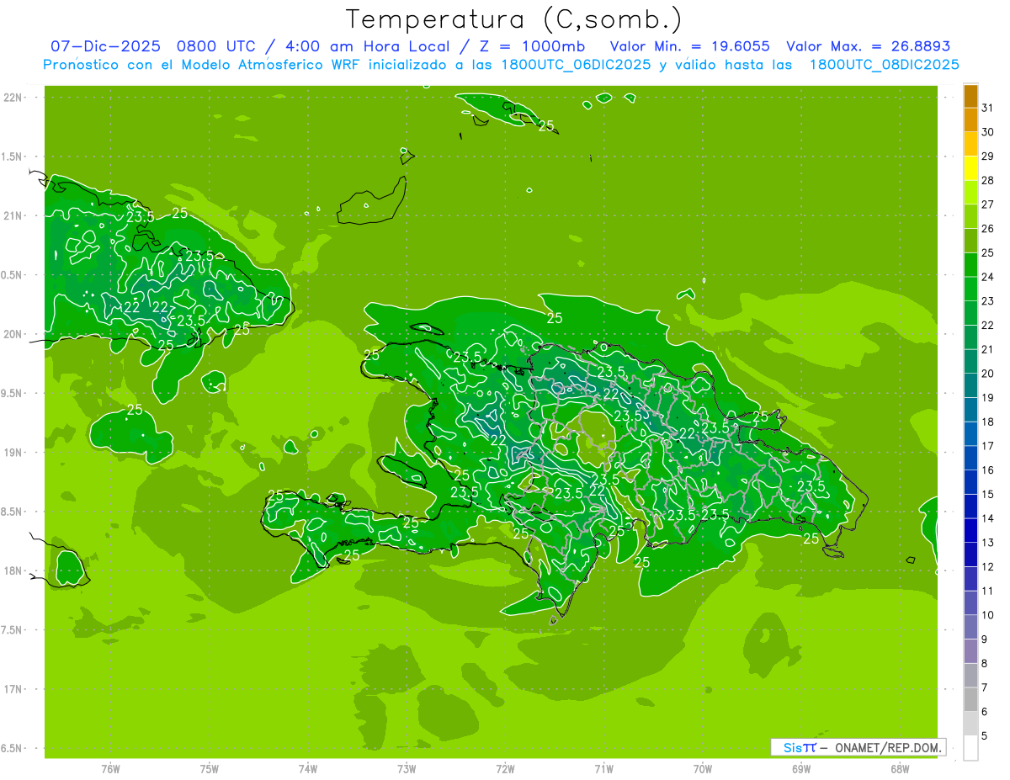Click "Valor Min. = 19.6055" in header

tap(689, 47)
